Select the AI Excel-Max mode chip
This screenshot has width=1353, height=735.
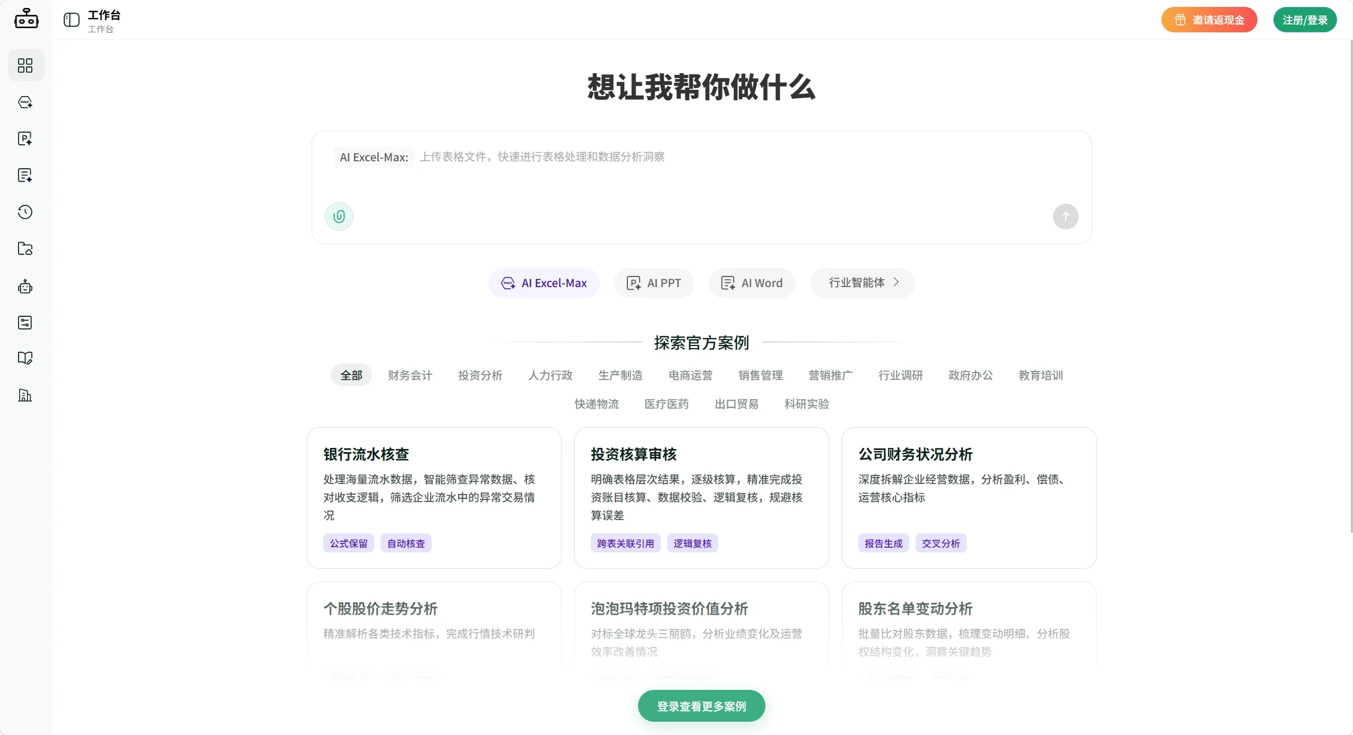[x=544, y=283]
